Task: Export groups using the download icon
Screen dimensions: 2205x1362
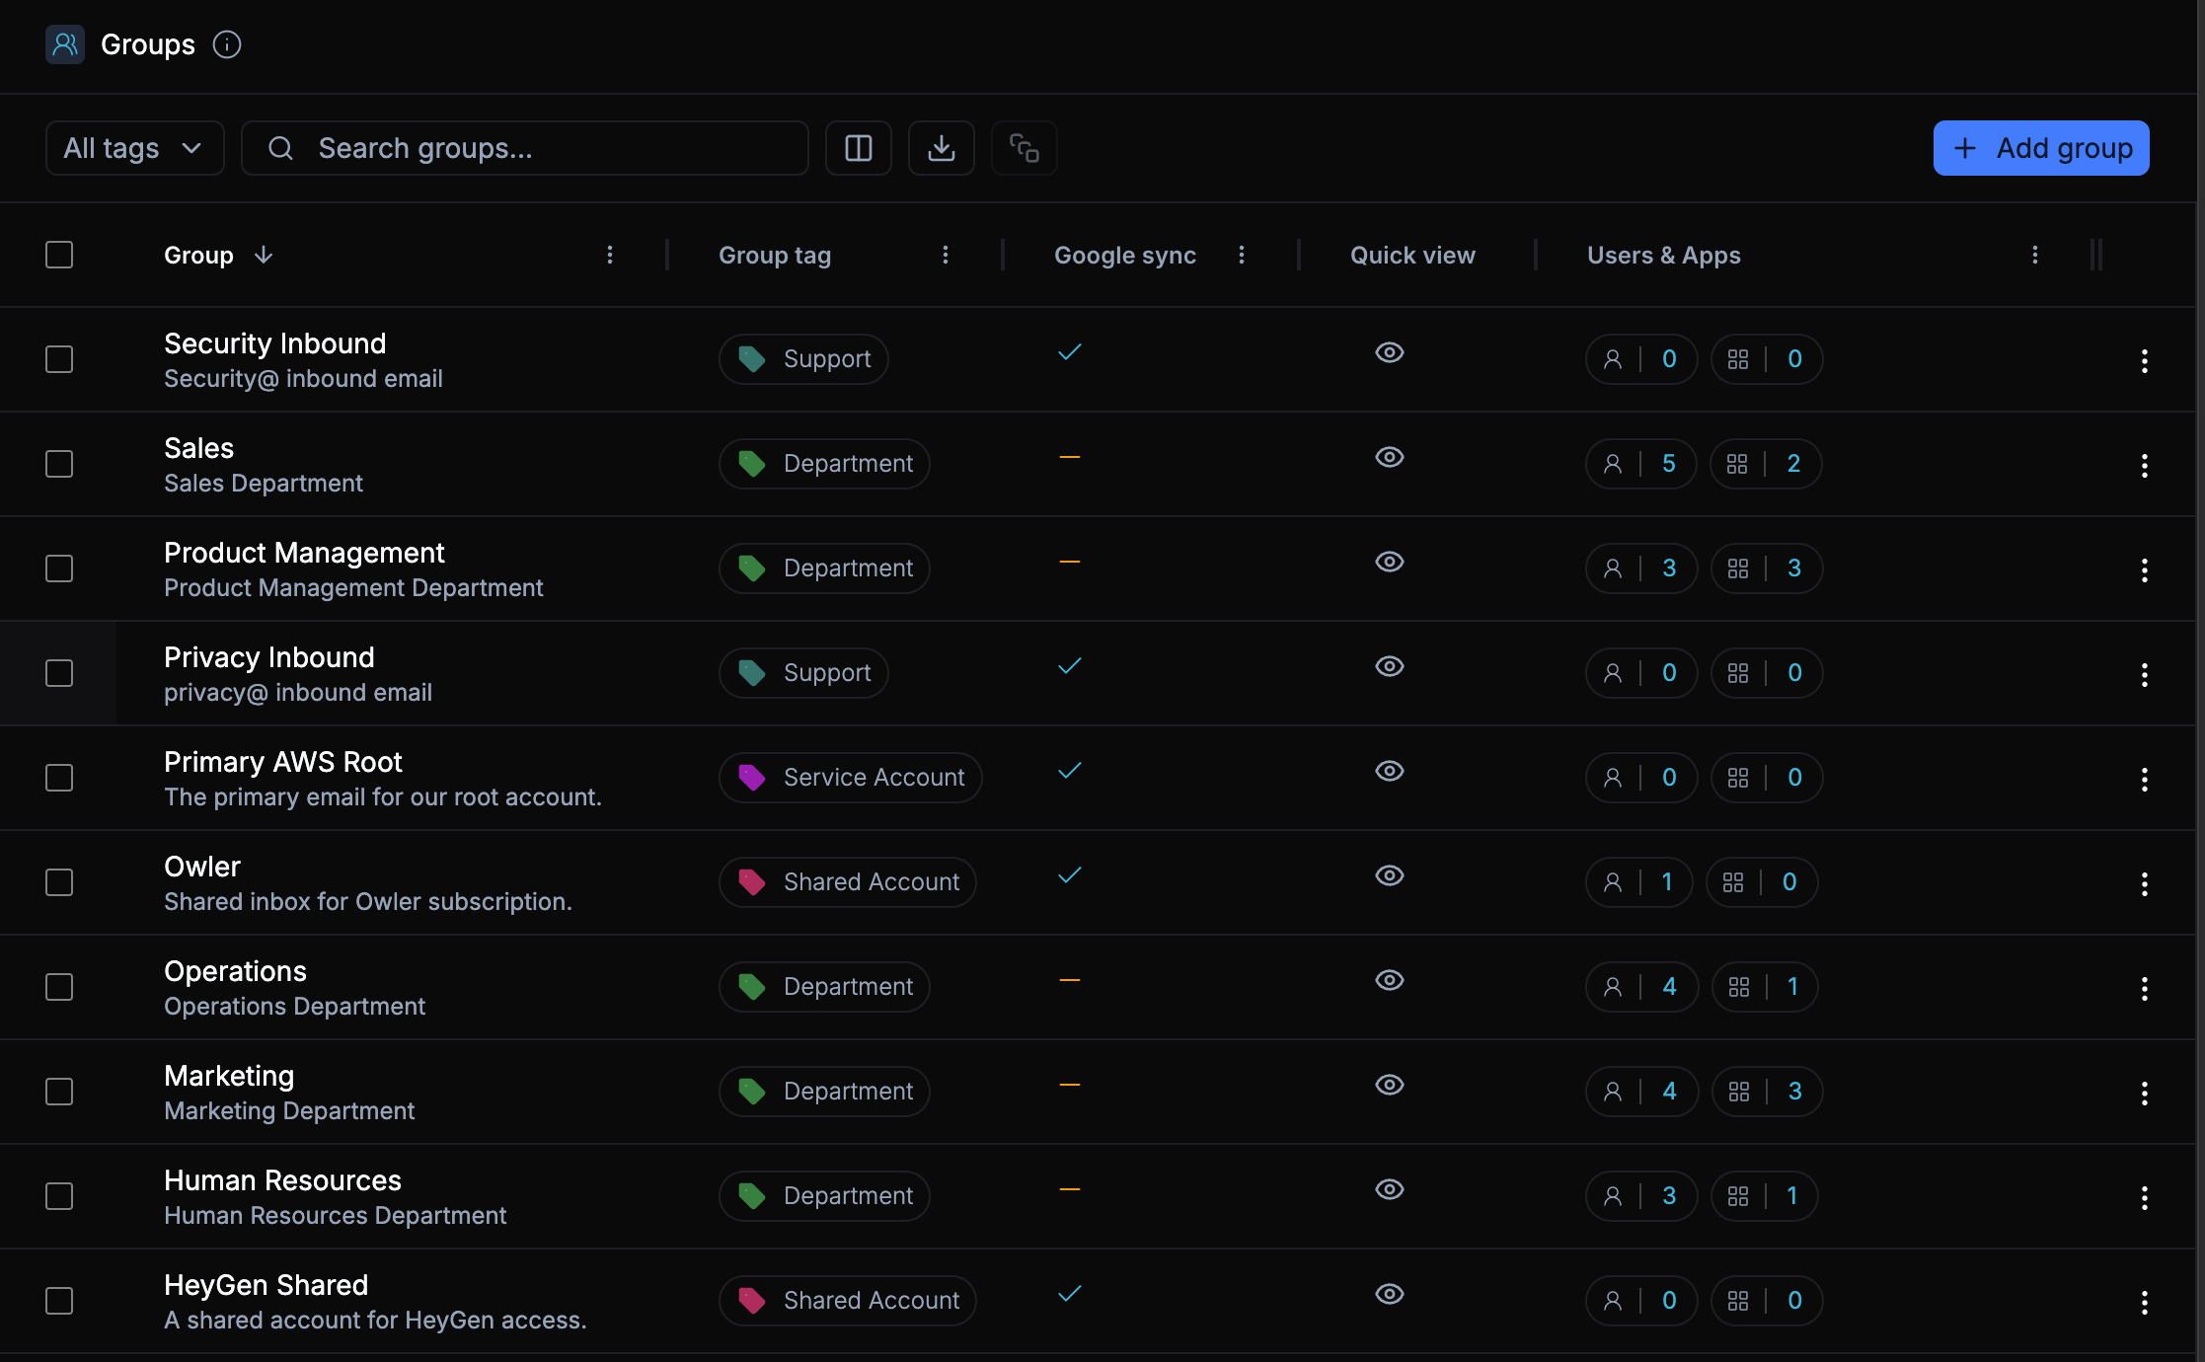Action: (941, 148)
